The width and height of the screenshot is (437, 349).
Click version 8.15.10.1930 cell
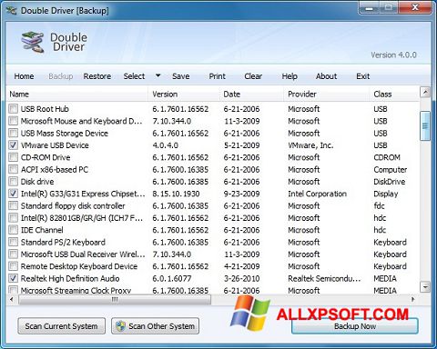176,194
